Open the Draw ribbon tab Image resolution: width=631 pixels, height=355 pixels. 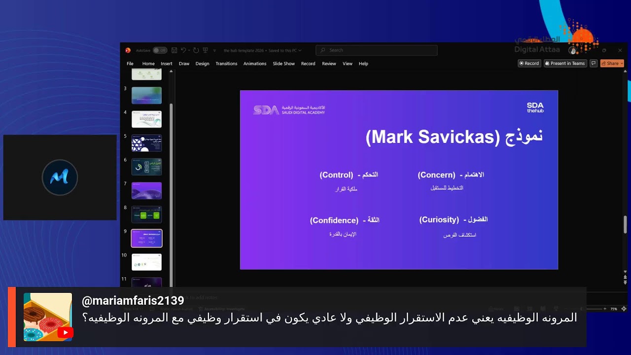coord(184,64)
